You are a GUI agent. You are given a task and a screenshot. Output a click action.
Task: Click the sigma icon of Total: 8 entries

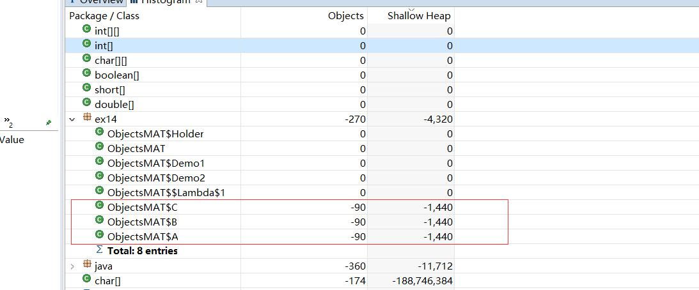click(x=100, y=250)
